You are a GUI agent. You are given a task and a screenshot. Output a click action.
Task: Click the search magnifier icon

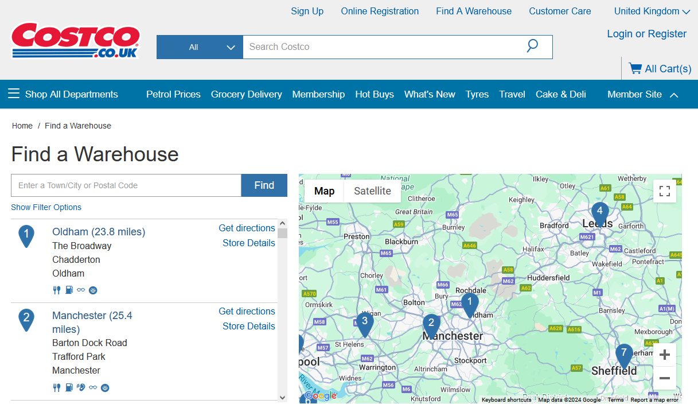(x=532, y=46)
